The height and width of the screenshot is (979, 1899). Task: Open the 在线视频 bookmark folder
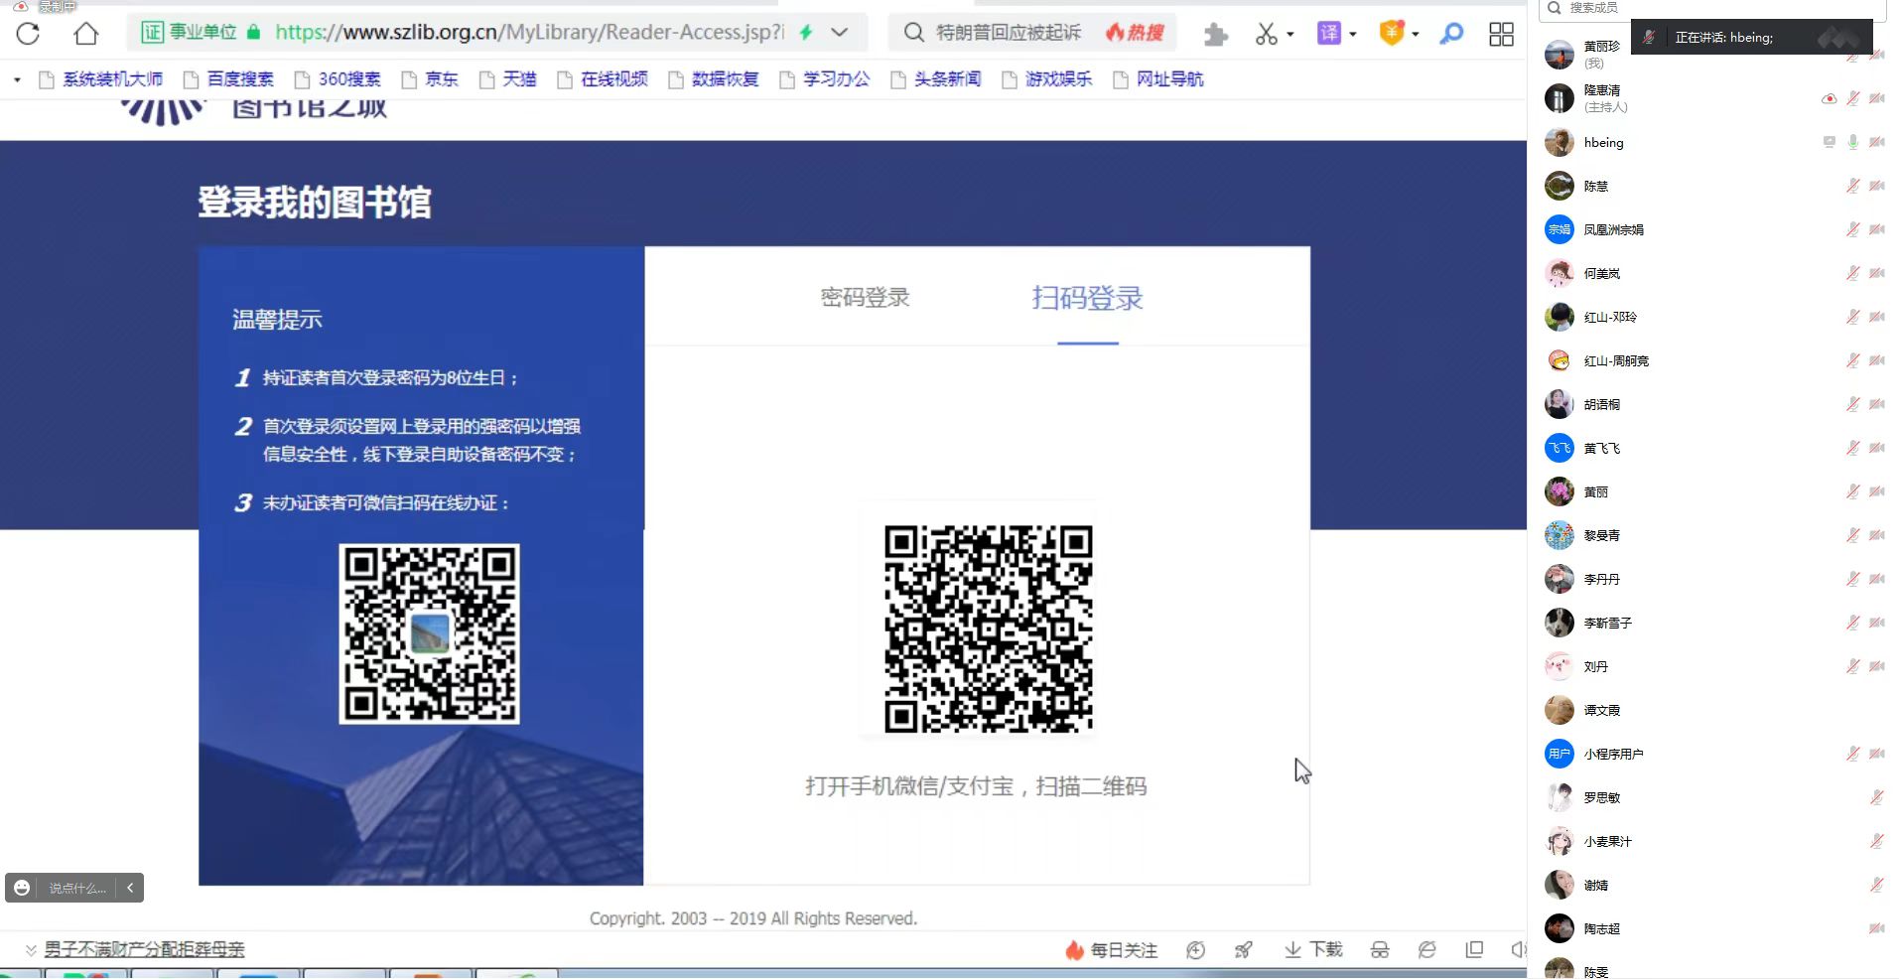603,79
